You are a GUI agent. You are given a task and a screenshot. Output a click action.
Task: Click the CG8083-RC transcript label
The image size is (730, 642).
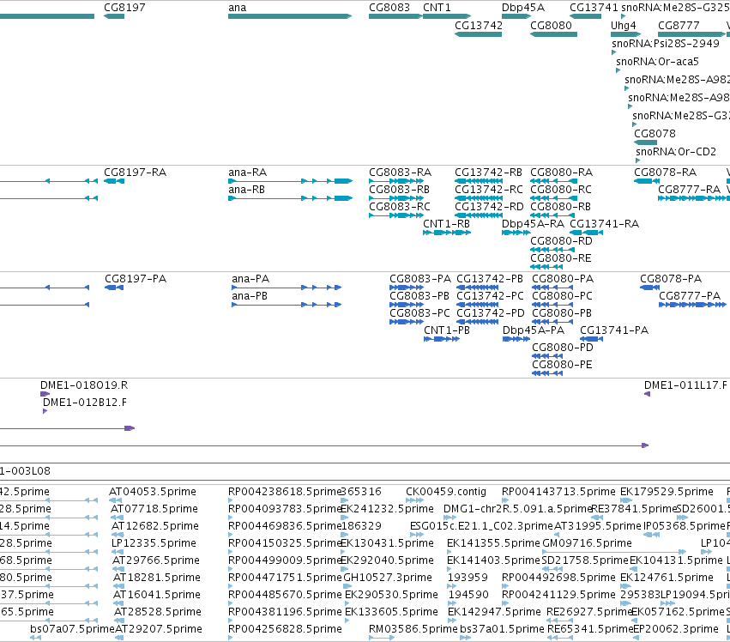(x=400, y=207)
